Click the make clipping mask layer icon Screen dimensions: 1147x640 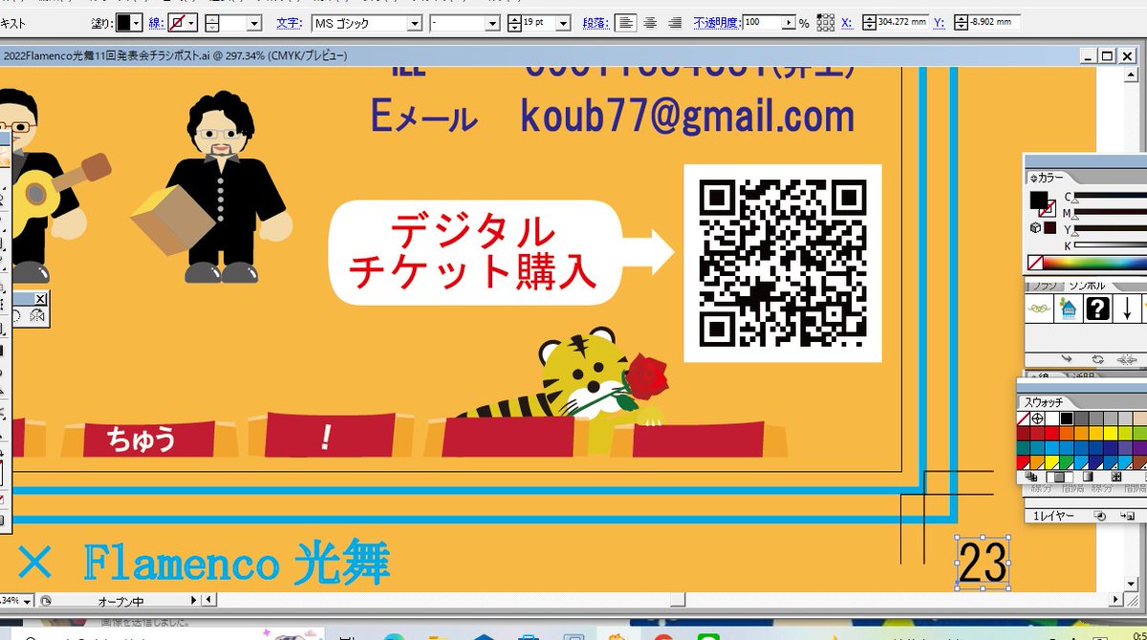pos(1100,516)
